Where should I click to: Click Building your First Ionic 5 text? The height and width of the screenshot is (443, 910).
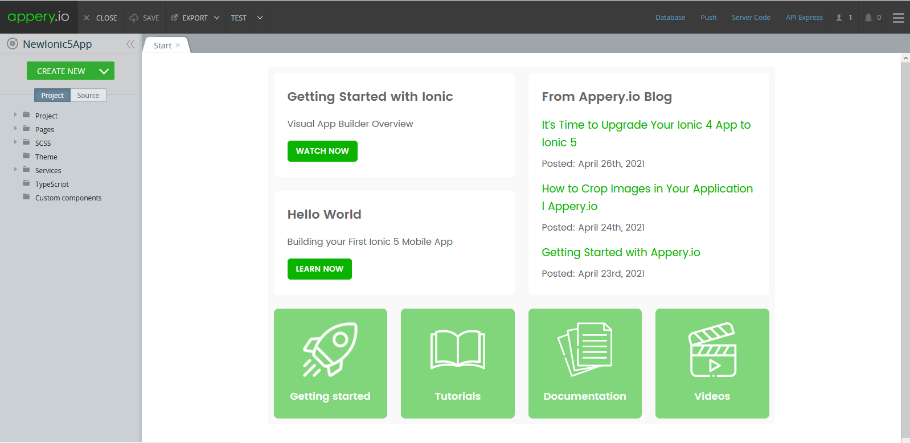[x=370, y=241]
